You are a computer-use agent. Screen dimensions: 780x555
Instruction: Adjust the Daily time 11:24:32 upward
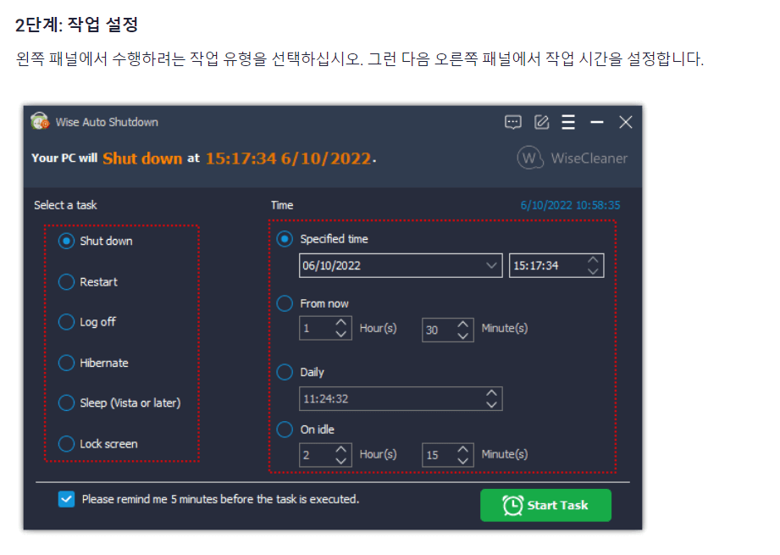pyautogui.click(x=492, y=394)
